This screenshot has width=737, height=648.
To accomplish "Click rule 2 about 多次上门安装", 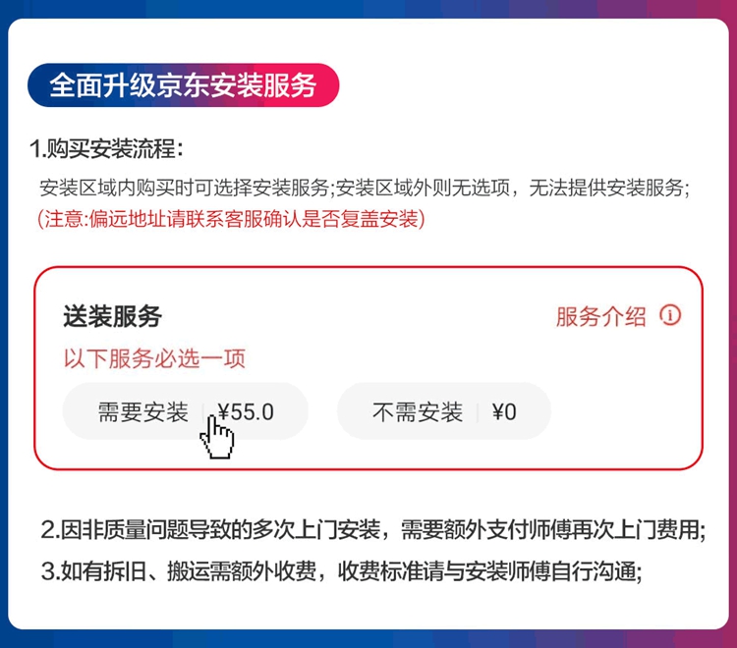I will click(372, 531).
